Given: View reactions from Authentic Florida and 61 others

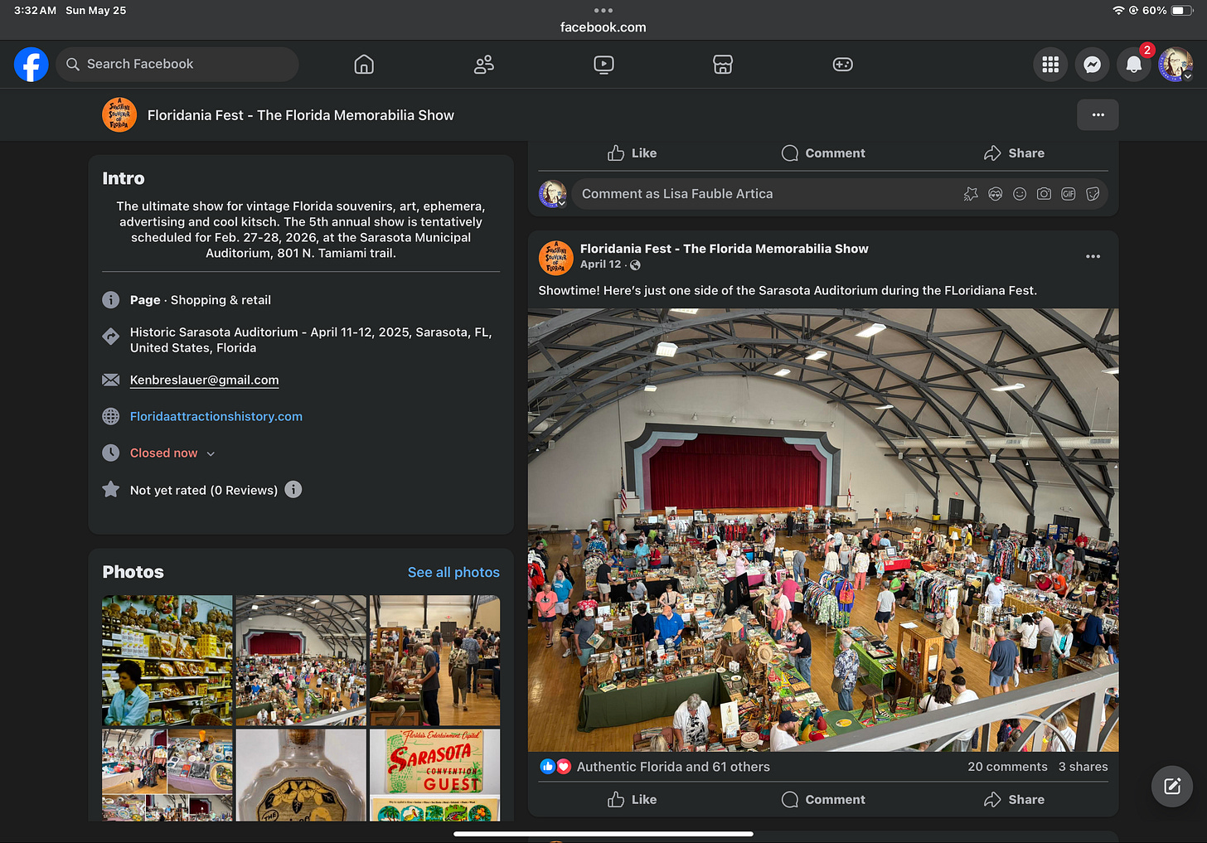Looking at the screenshot, I should tap(673, 767).
